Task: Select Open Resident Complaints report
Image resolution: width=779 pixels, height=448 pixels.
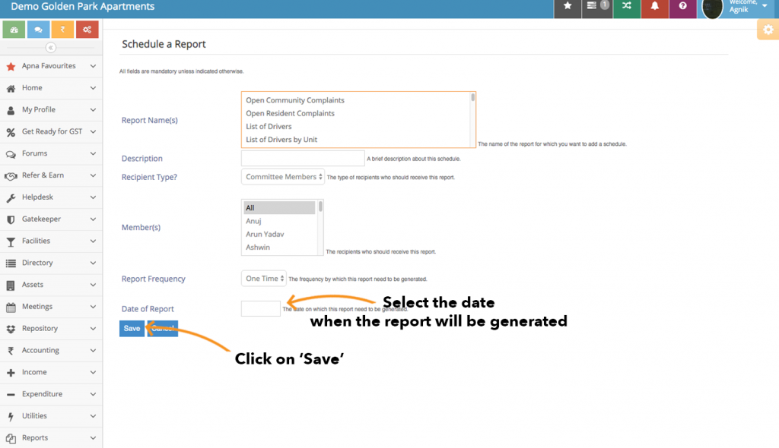Action: click(x=290, y=114)
